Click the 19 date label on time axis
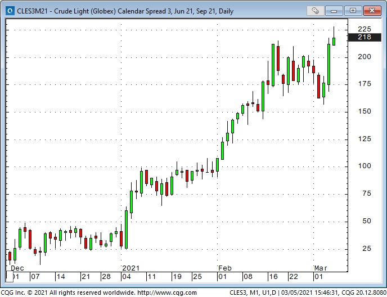The height and width of the screenshot is (297, 387). pyautogui.click(x=177, y=277)
